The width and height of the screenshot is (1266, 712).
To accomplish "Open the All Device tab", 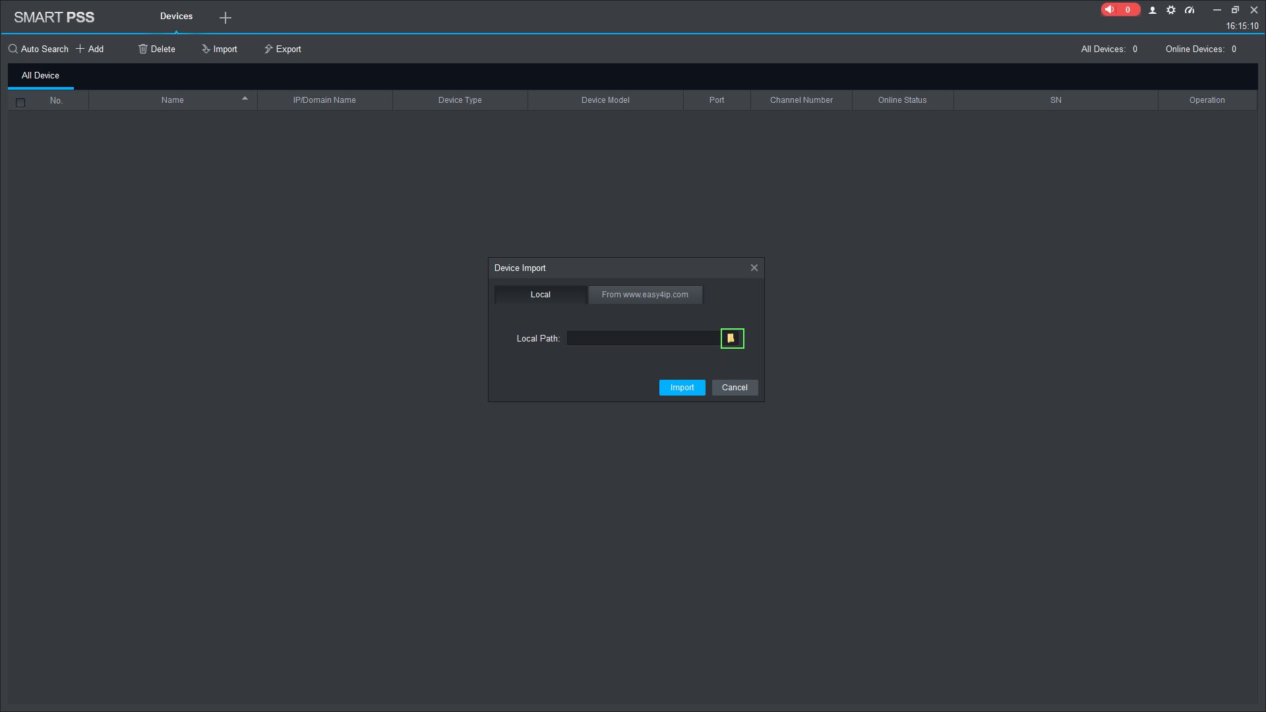I will [40, 75].
